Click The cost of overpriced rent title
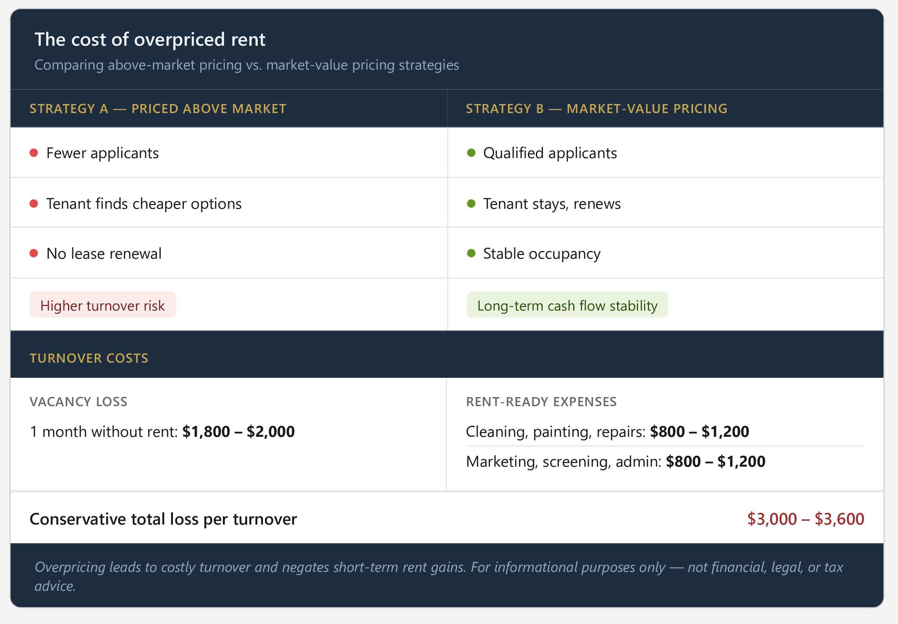 point(150,39)
